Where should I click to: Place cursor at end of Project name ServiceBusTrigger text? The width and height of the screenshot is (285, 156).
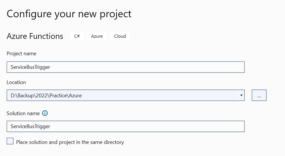coord(50,67)
